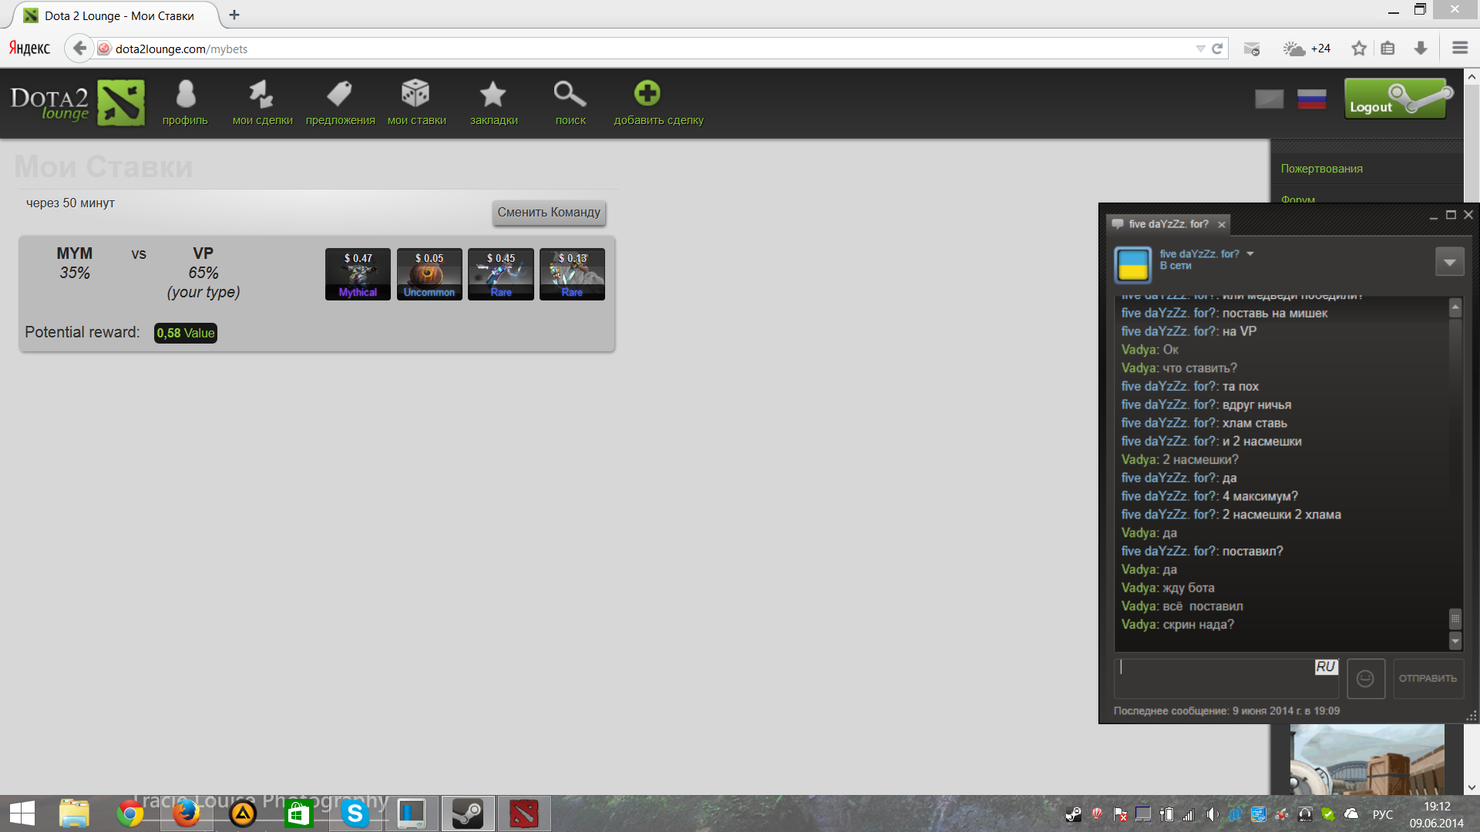This screenshot has height=832, width=1480.
Task: Open chat options dropdown button
Action: (x=1449, y=262)
